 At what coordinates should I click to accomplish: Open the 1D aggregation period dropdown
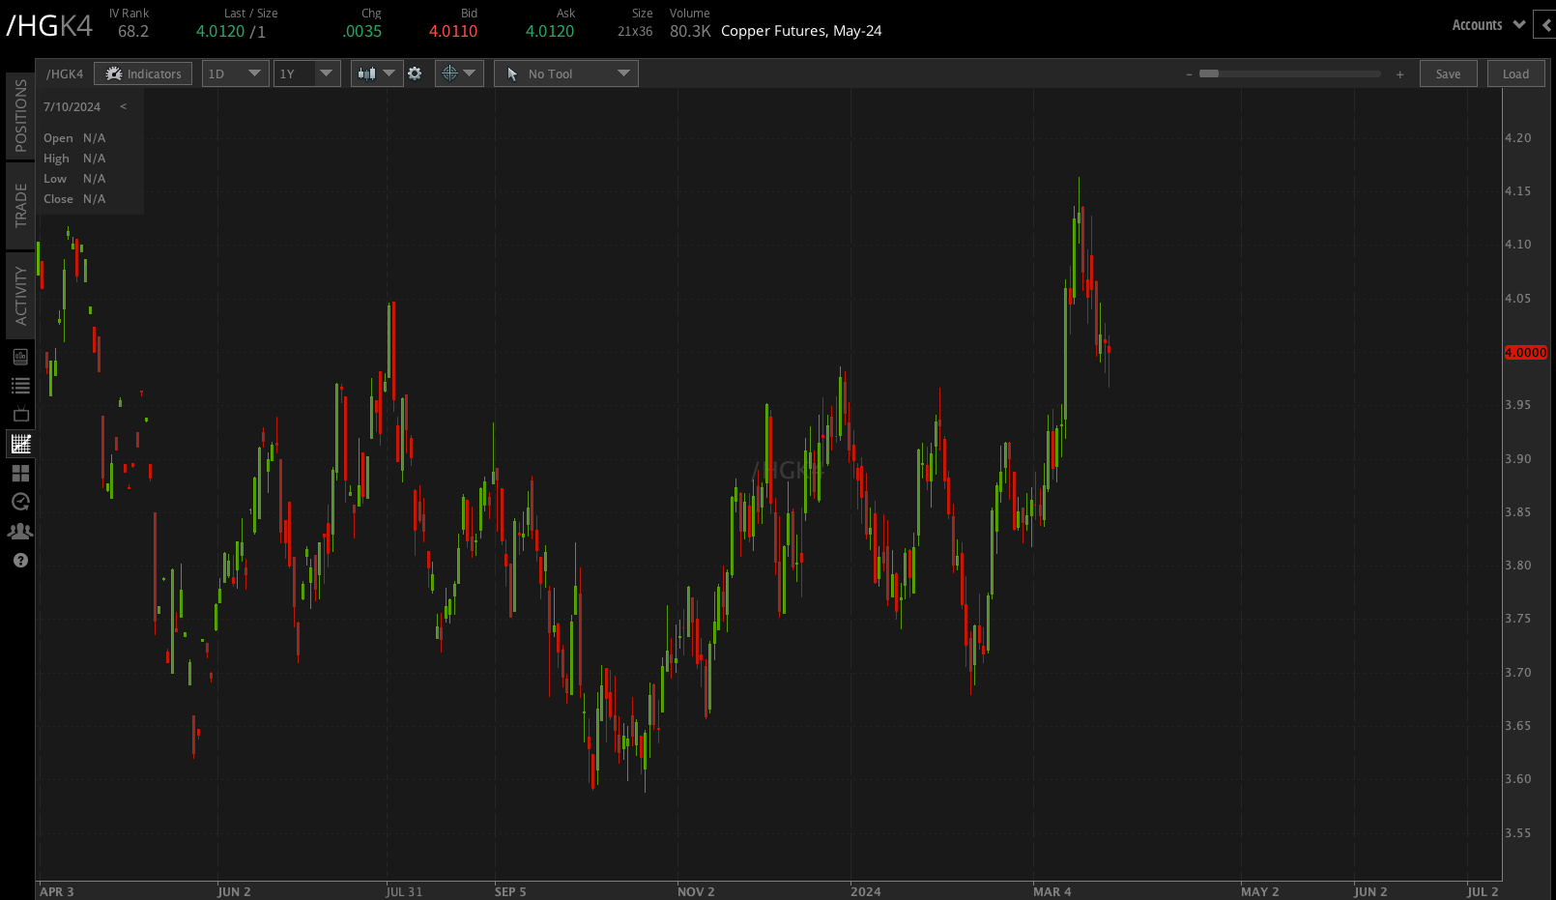235,73
